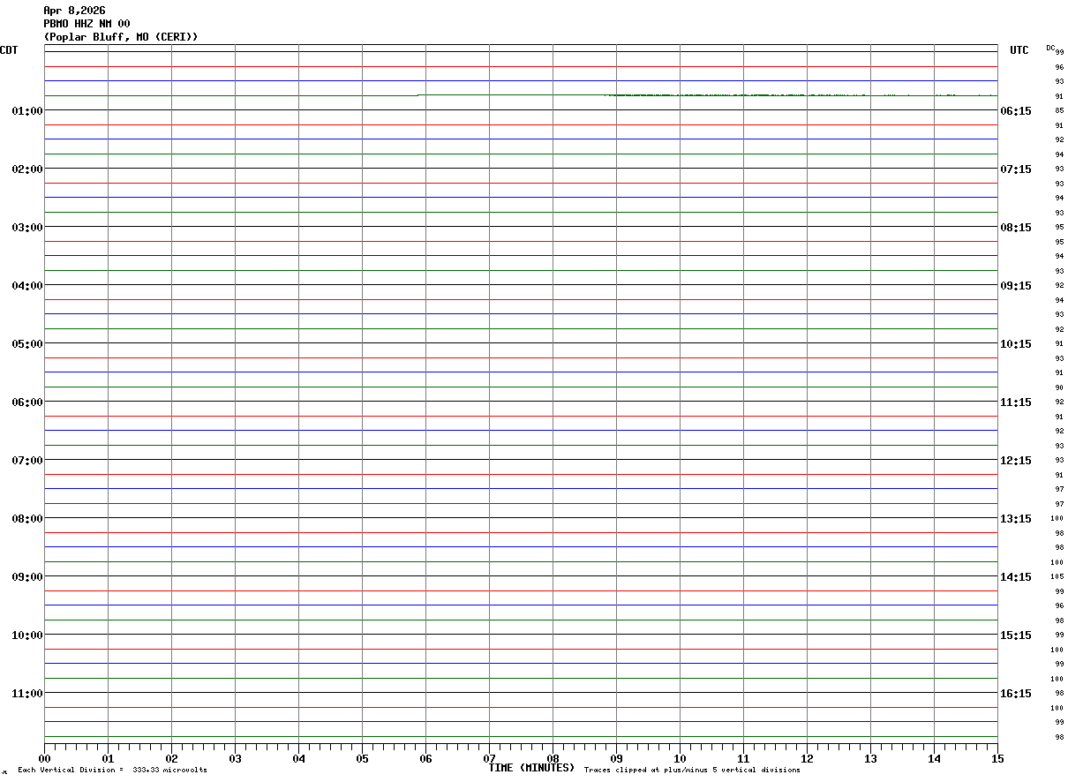This screenshot has width=1068, height=782.
Task: Click minute 00 on the time axis
Action: pos(45,758)
